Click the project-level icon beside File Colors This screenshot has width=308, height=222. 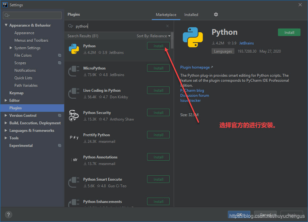coord(60,55)
